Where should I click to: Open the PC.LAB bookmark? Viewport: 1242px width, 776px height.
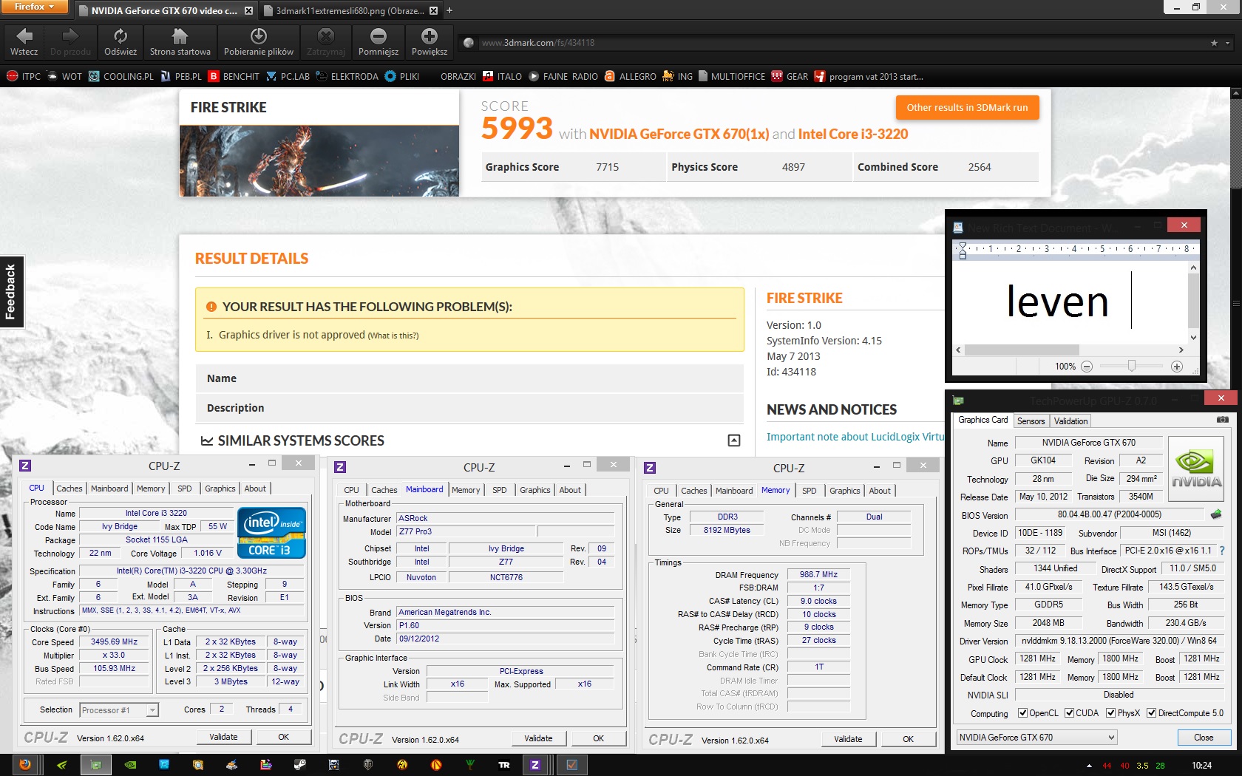click(x=288, y=76)
